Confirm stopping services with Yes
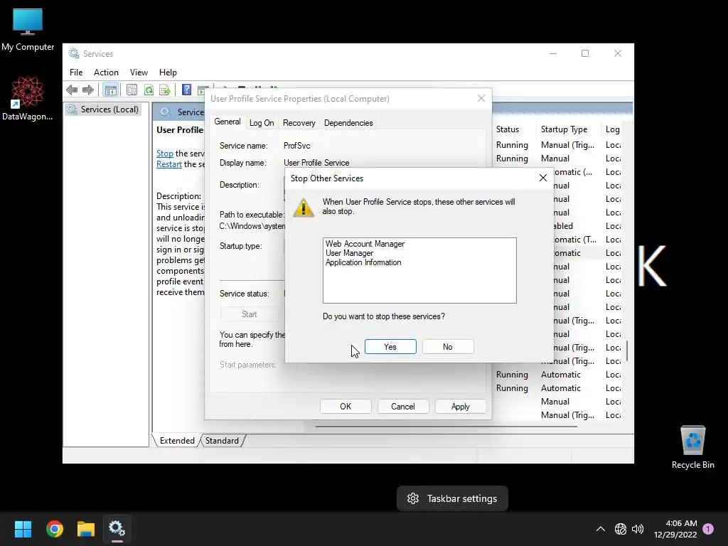This screenshot has width=728, height=546. [390, 347]
